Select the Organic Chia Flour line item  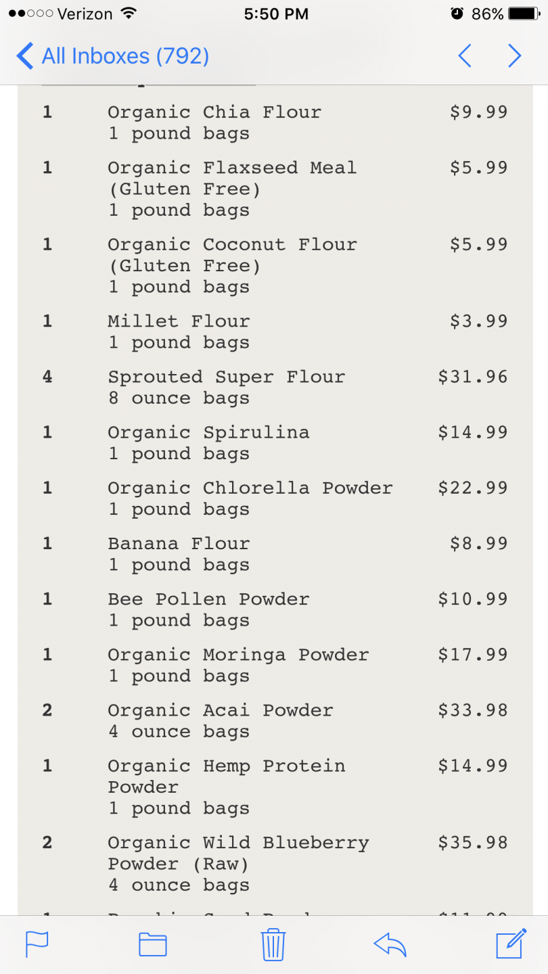(274, 122)
